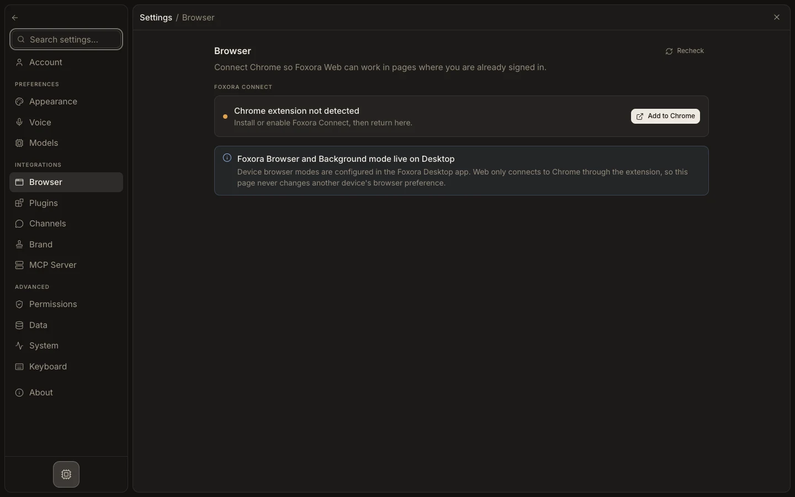Open MCP Server settings
The width and height of the screenshot is (795, 497).
click(66, 265)
